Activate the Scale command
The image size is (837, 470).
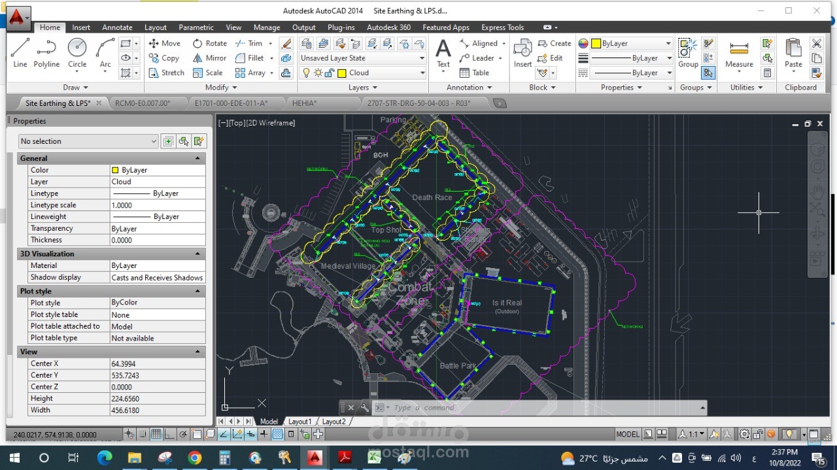207,73
